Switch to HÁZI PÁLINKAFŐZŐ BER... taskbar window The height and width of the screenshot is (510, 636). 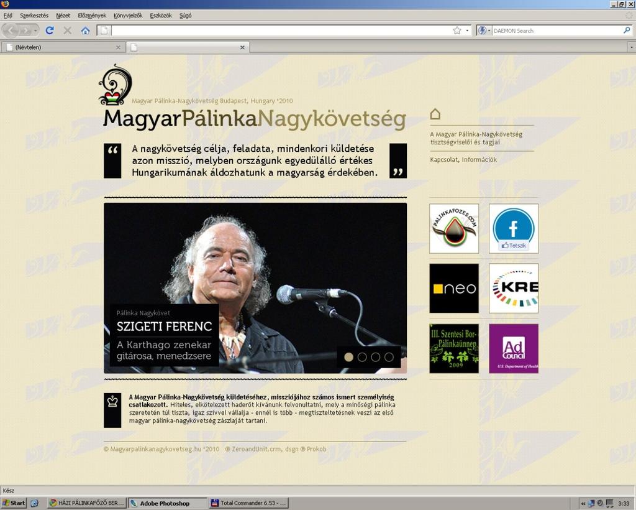(x=87, y=503)
